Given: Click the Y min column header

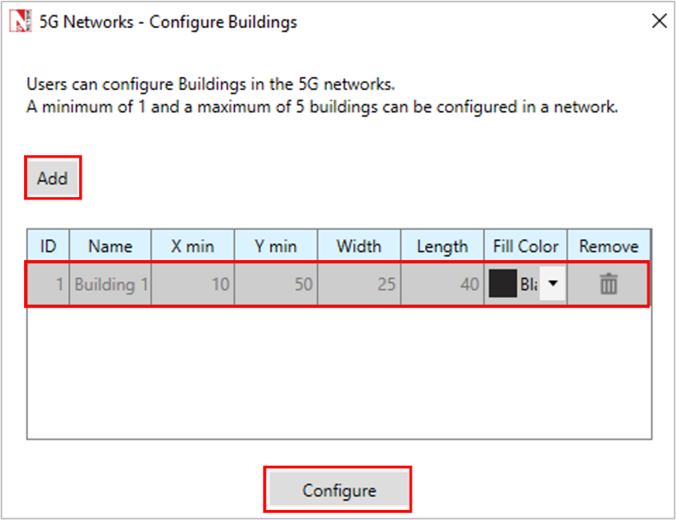Looking at the screenshot, I should pyautogui.click(x=276, y=246).
